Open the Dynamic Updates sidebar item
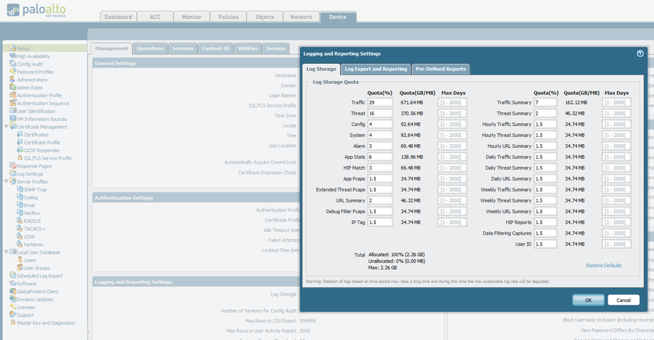Viewport: 654px width, 340px height. pyautogui.click(x=35, y=299)
